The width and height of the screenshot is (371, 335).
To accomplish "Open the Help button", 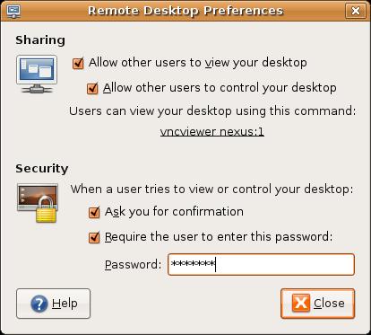I will (53, 304).
